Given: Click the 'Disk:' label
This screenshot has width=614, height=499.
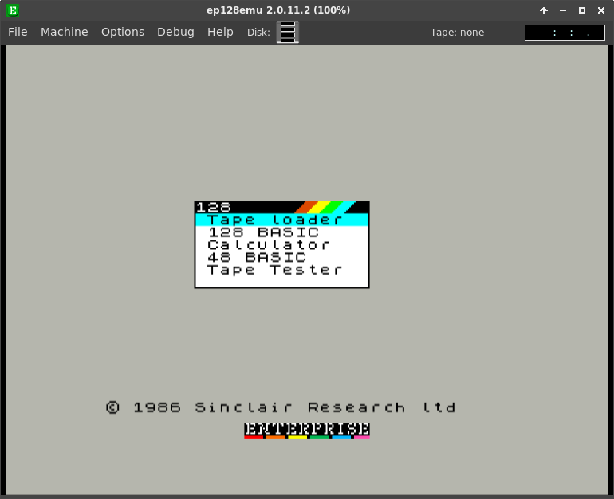Looking at the screenshot, I should (x=258, y=33).
